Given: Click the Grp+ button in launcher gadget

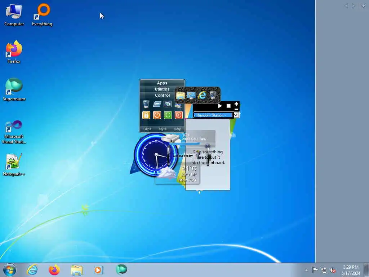Looking at the screenshot, I should [x=147, y=129].
